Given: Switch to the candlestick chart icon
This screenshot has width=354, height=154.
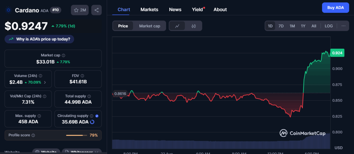Looking at the screenshot, I should tap(194, 26).
